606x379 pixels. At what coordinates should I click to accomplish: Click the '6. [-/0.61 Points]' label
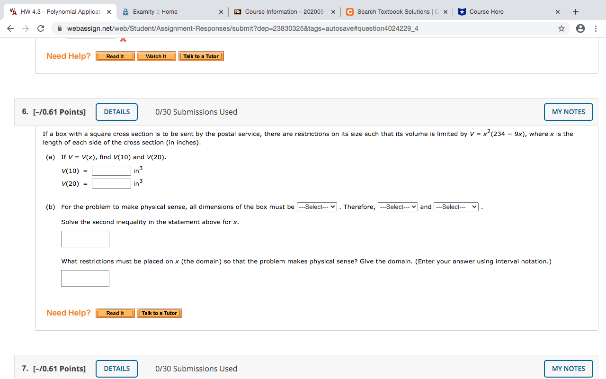[x=54, y=112]
